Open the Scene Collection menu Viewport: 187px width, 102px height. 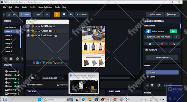coord(45,7)
